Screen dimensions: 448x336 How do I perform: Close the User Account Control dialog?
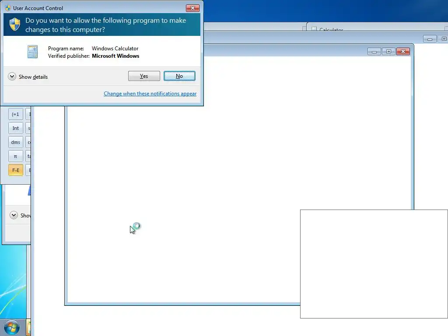(192, 8)
